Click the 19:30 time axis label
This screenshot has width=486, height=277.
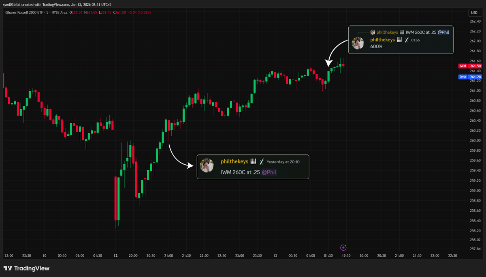tap(346, 256)
